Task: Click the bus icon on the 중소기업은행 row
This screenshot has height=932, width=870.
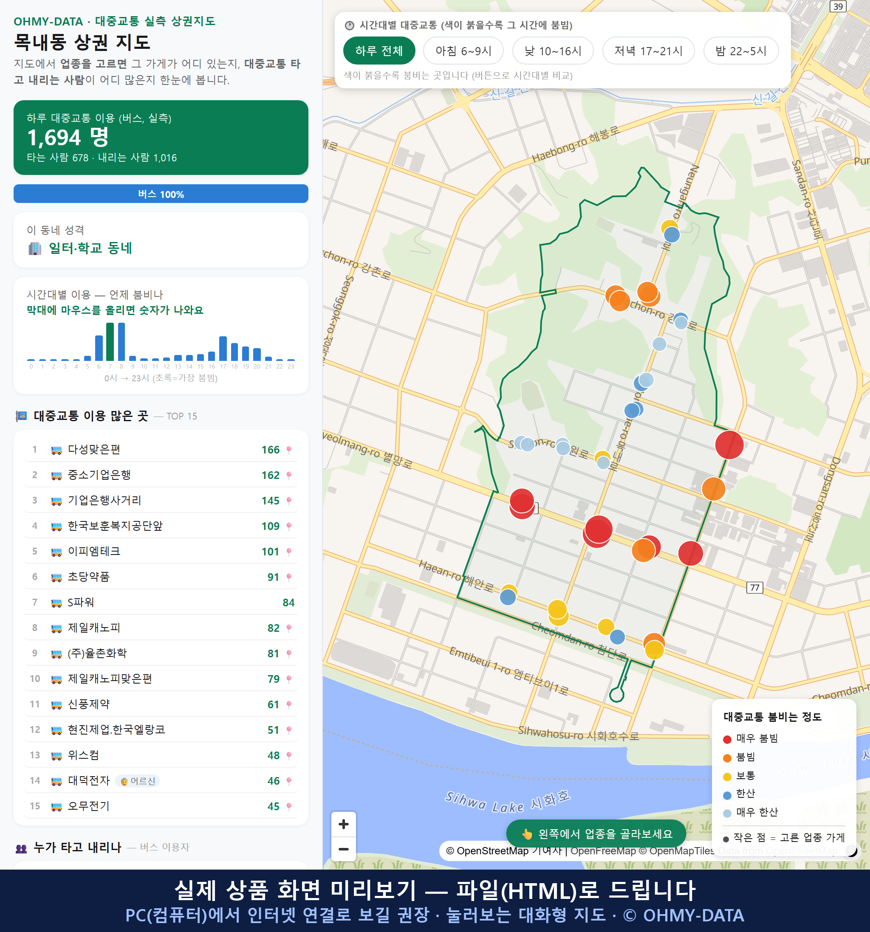Action: [56, 476]
